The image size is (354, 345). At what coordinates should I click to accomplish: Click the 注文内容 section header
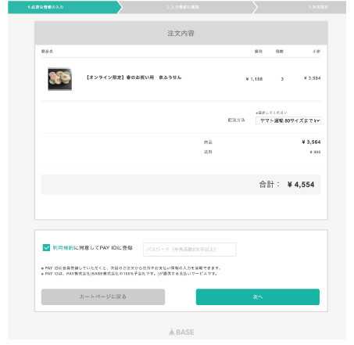coord(181,33)
